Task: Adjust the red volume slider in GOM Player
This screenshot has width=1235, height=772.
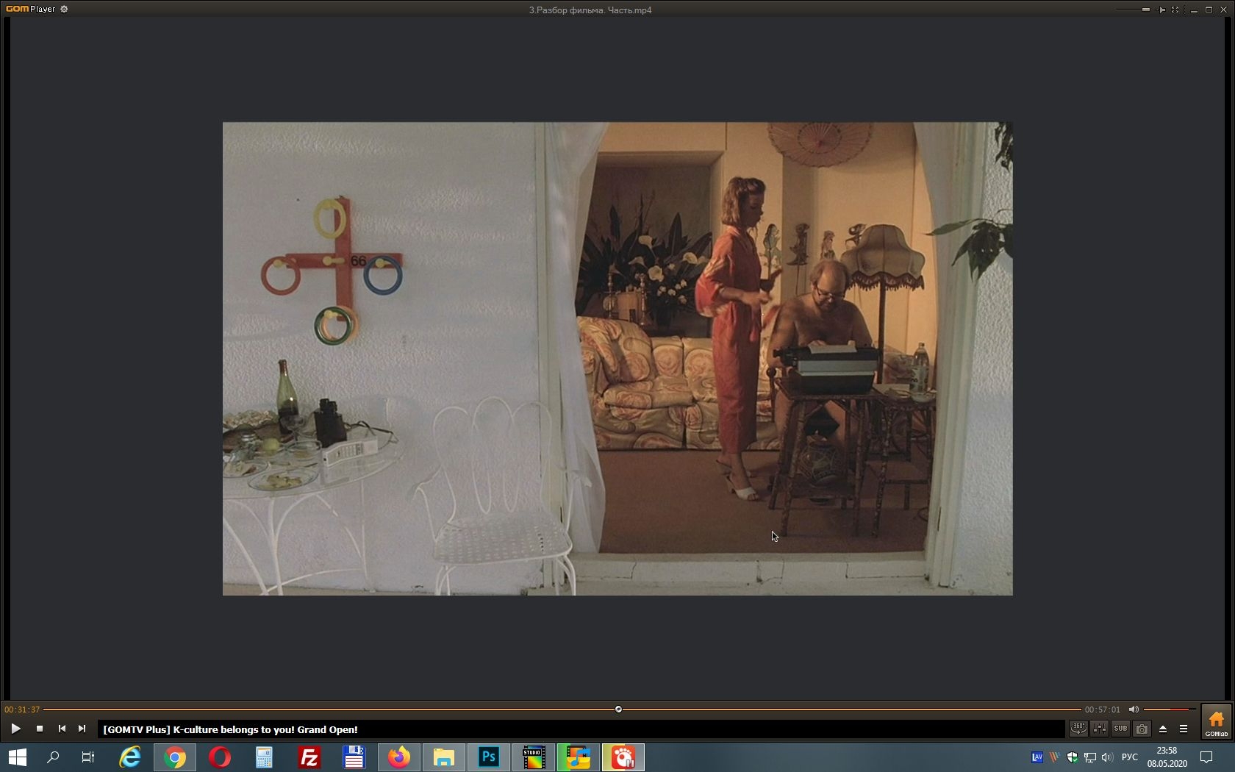Action: 1169,710
